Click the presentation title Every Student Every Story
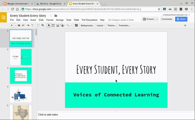Image resolution: width=195 pixels, height=120 pixels. click(x=28, y=16)
